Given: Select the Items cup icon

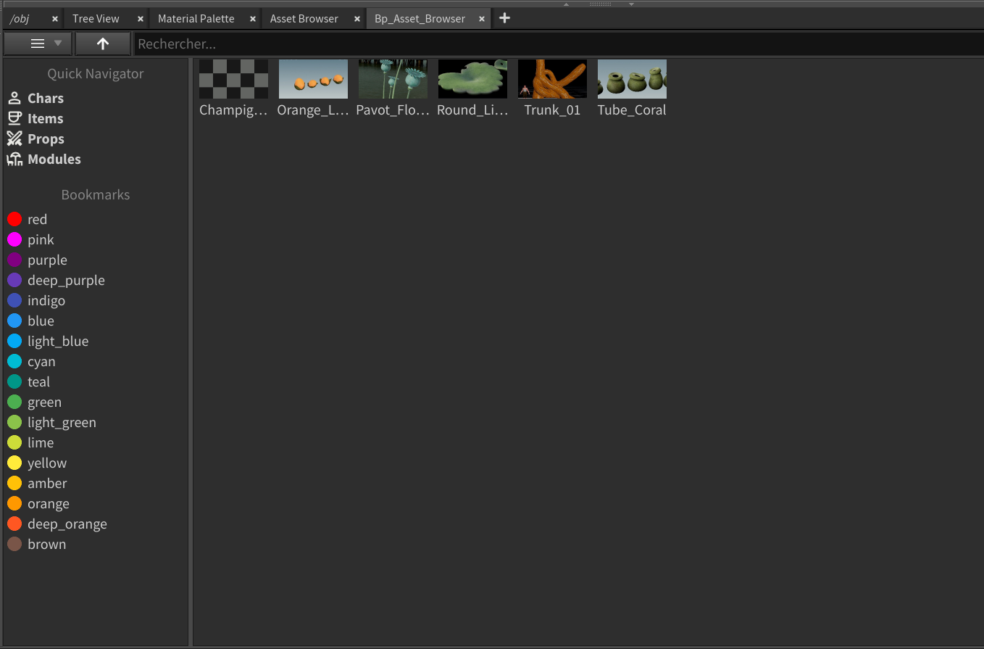Looking at the screenshot, I should coord(14,119).
